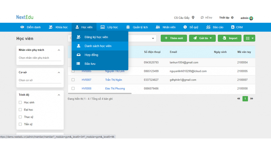This screenshot has height=152, width=271.
Task: Open the Thiết lập settings gear
Action: (x=232, y=18)
